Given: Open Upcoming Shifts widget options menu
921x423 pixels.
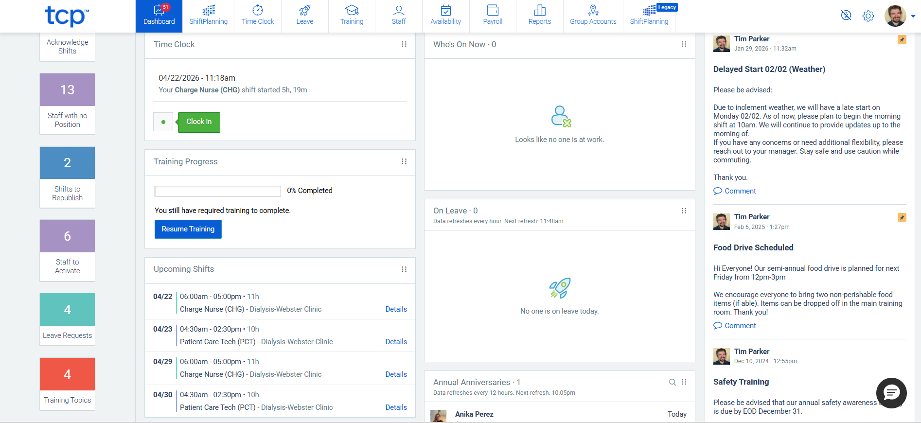Looking at the screenshot, I should pyautogui.click(x=404, y=269).
